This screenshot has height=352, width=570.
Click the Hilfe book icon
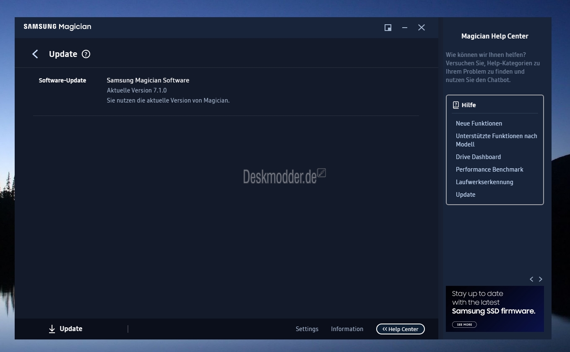tap(456, 105)
